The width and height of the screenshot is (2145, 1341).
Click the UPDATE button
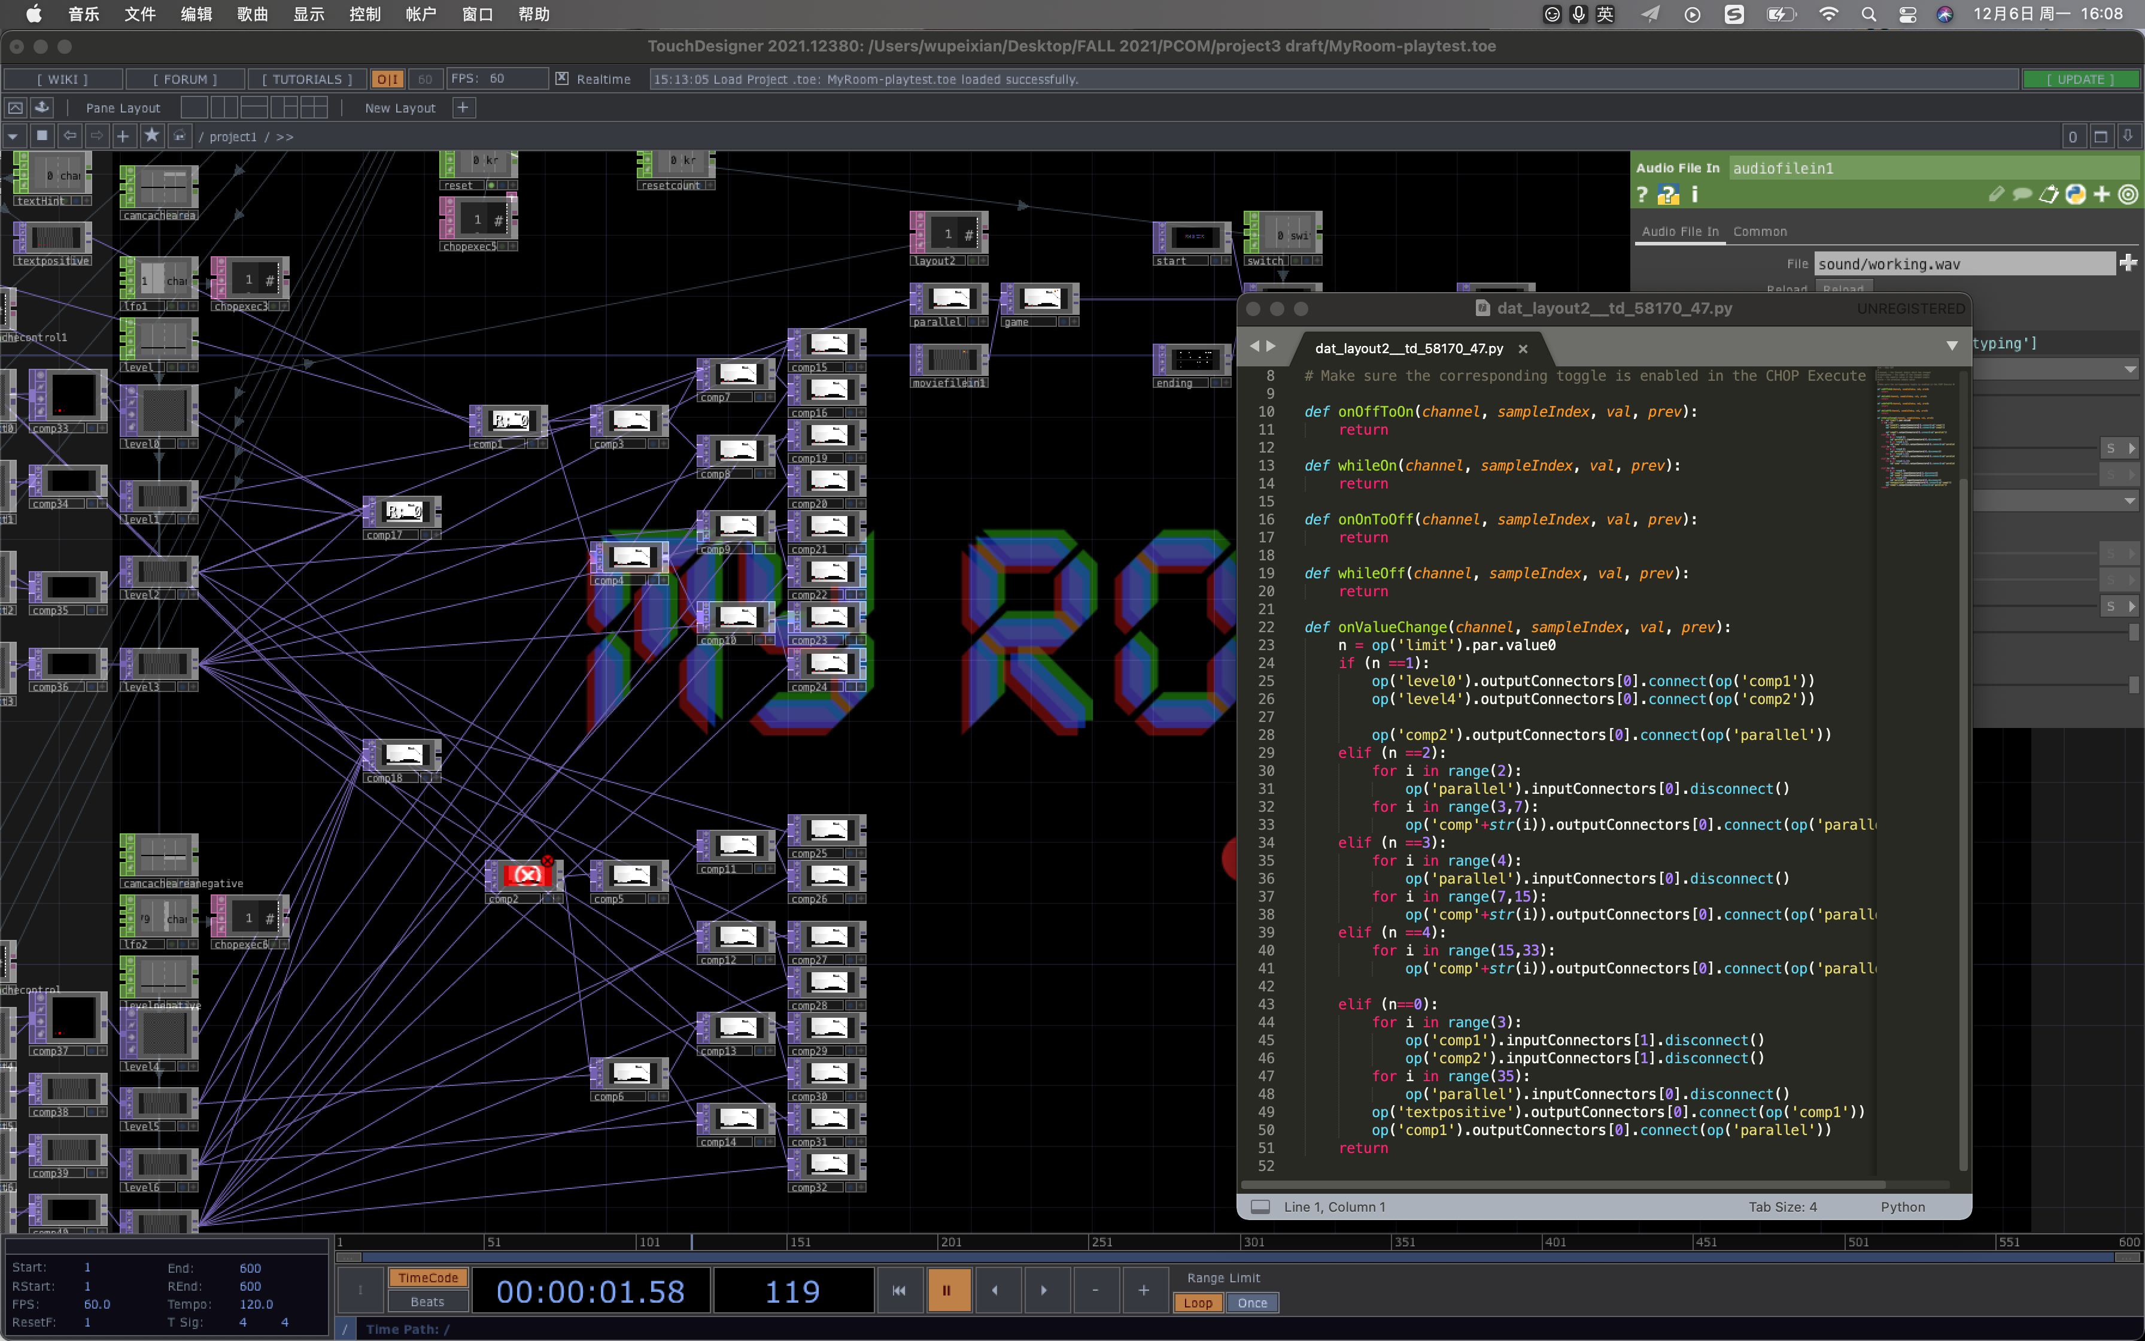[x=2079, y=79]
